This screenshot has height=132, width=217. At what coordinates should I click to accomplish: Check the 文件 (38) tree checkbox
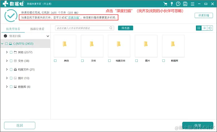point(11,61)
